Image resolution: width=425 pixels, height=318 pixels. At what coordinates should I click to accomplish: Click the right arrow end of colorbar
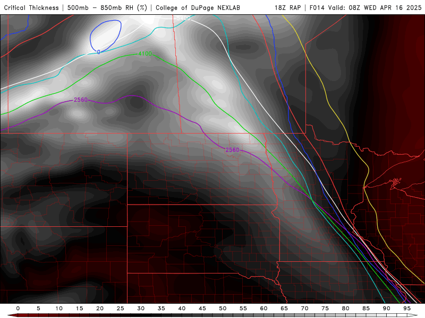click(413, 315)
